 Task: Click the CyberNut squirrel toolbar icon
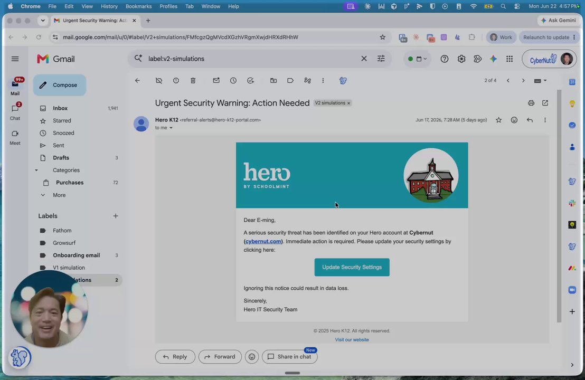point(343,81)
